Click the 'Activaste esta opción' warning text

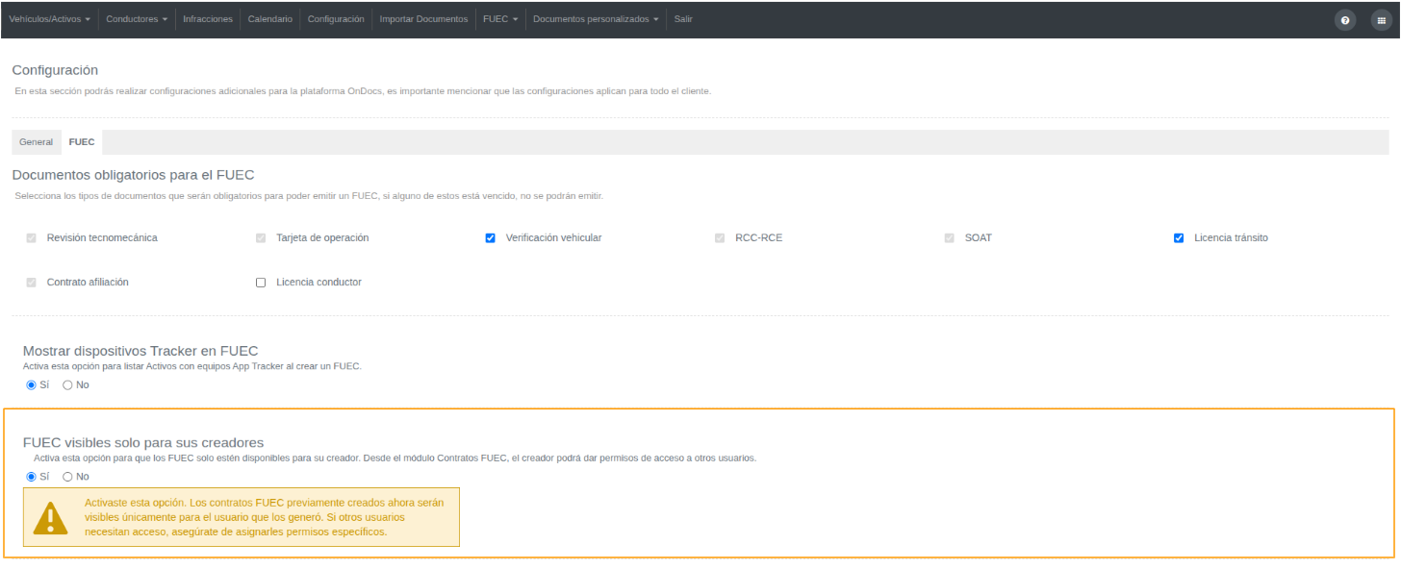click(x=266, y=517)
